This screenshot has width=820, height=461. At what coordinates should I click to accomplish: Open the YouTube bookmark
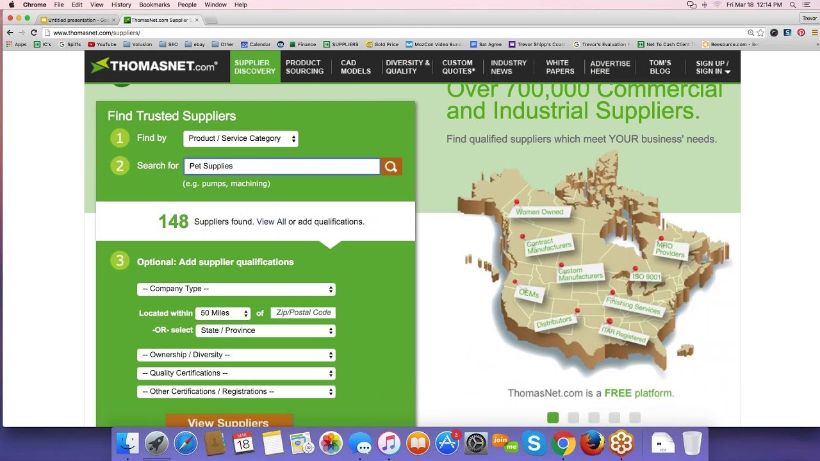click(102, 45)
